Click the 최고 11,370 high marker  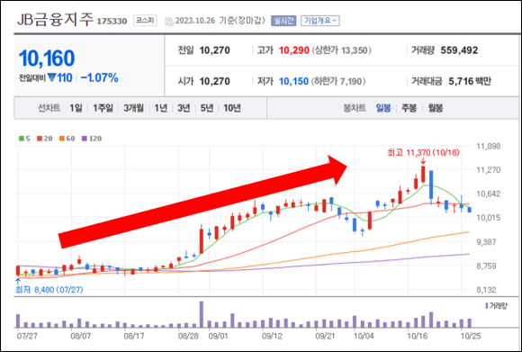(x=423, y=153)
